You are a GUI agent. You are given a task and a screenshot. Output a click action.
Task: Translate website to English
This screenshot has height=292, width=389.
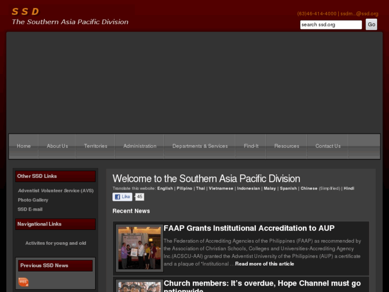click(x=165, y=189)
